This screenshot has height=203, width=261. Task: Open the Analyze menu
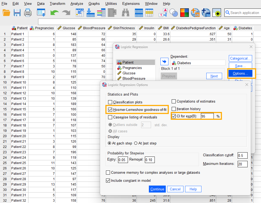point(77,4)
